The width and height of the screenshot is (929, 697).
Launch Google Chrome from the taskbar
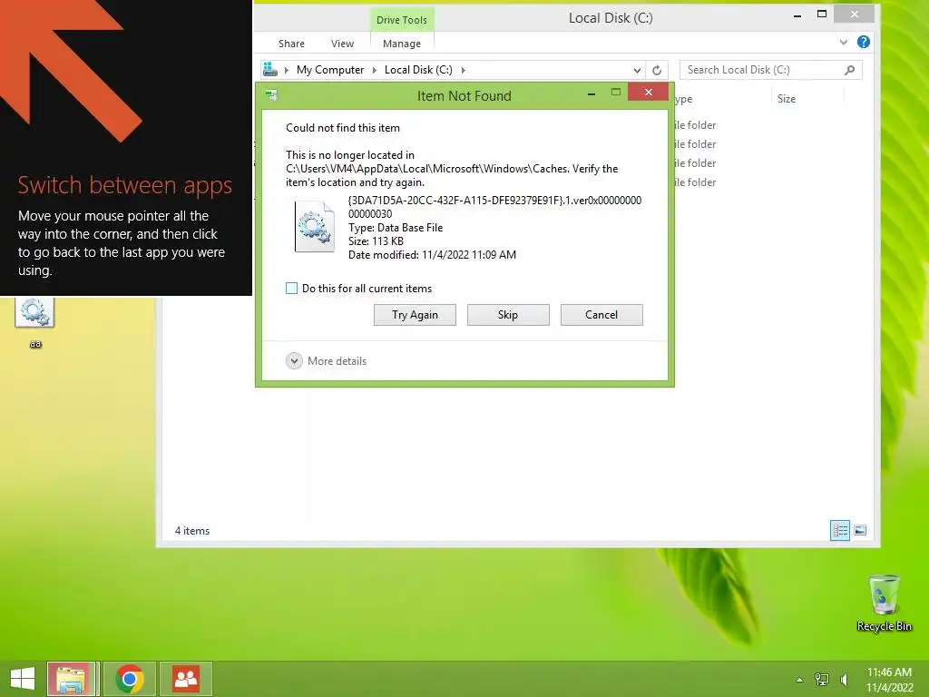pos(130,679)
